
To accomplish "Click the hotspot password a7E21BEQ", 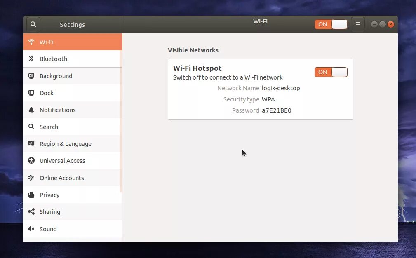I will click(277, 110).
